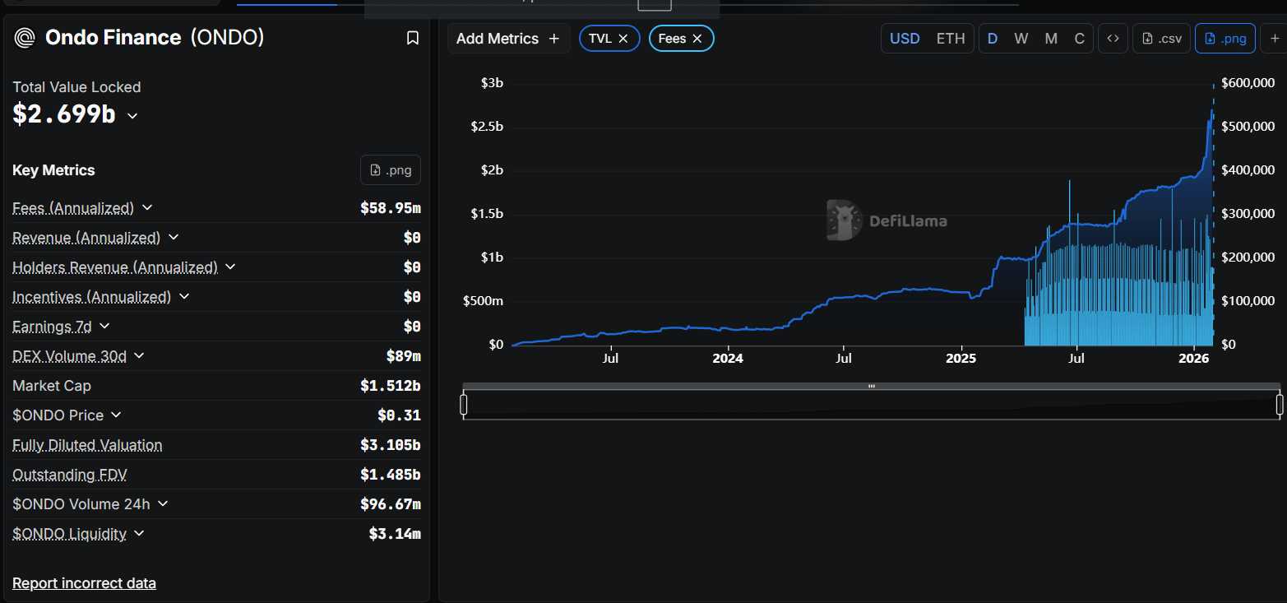Download the chart as .png

1225,39
